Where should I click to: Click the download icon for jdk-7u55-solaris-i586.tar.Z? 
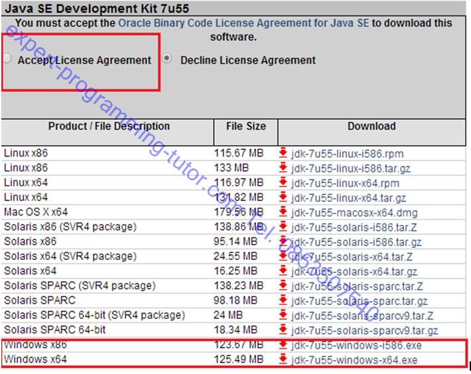click(283, 226)
